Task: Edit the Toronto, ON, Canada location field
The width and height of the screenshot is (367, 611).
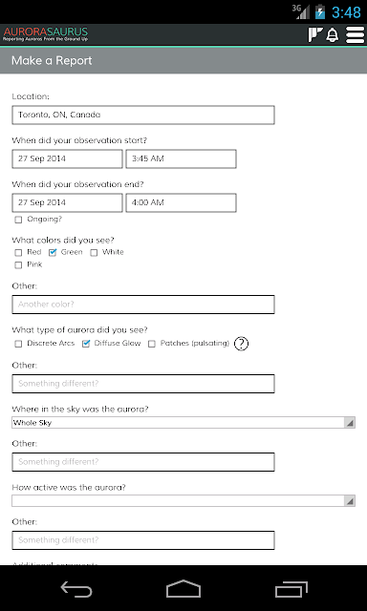Action: (x=143, y=115)
